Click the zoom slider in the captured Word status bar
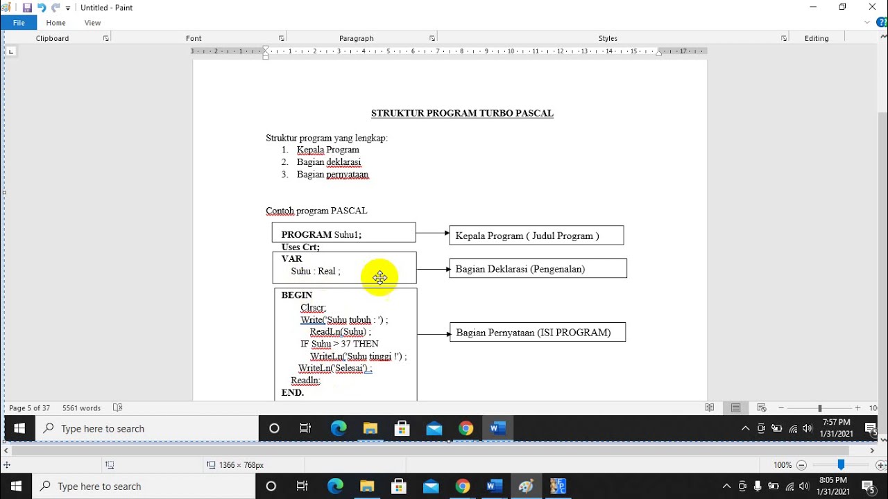This screenshot has height=499, width=888. (x=819, y=408)
